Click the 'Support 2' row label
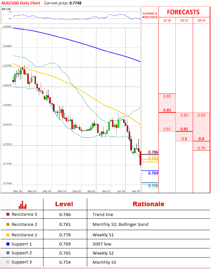The width and height of the screenshot is (211, 269). pyautogui.click(x=22, y=253)
